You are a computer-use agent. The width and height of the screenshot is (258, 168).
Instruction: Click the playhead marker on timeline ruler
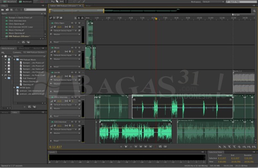pos(156,19)
